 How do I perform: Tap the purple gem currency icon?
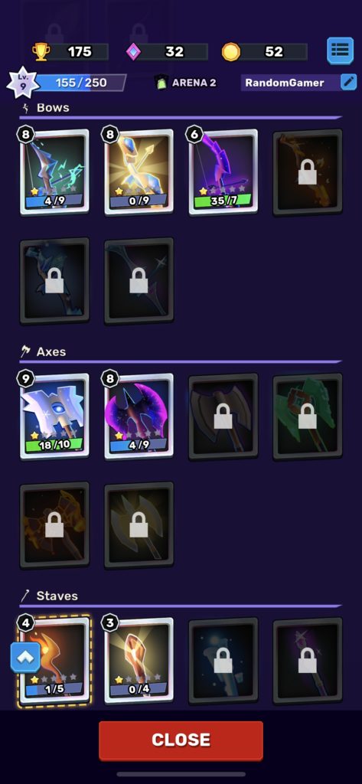click(x=133, y=51)
